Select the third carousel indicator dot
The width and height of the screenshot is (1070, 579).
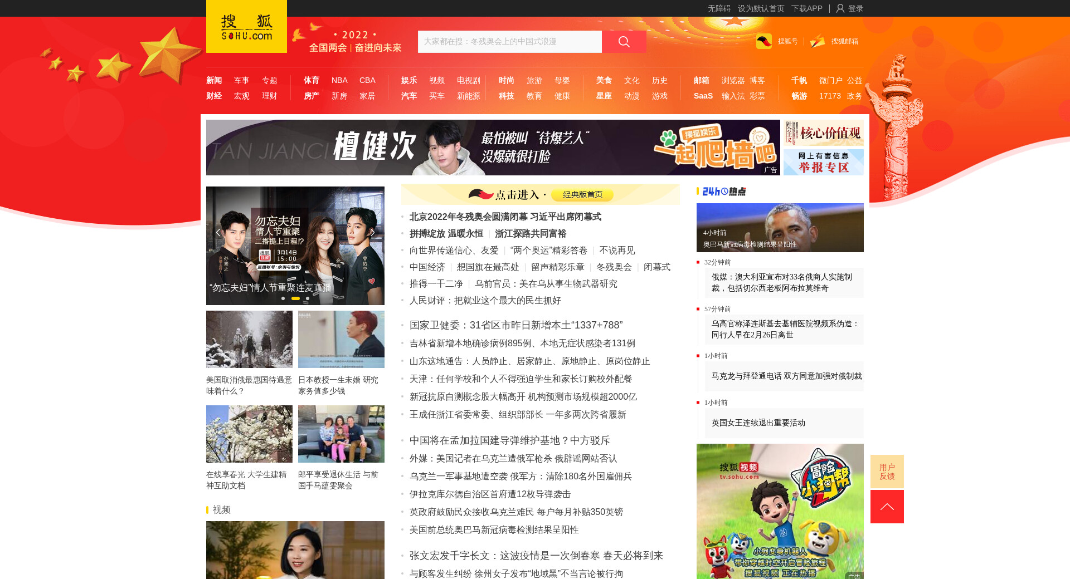308,298
